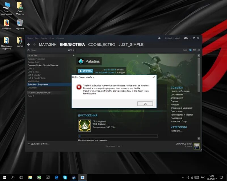Open the Корзина recycle bin icon

20,25
